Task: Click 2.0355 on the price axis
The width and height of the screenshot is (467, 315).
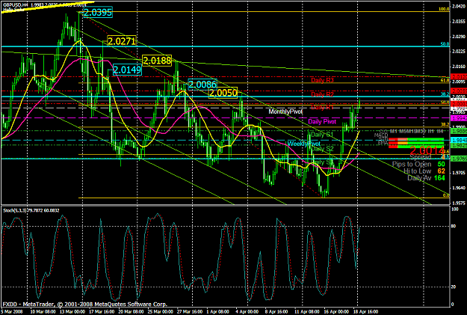Action: point(458,21)
